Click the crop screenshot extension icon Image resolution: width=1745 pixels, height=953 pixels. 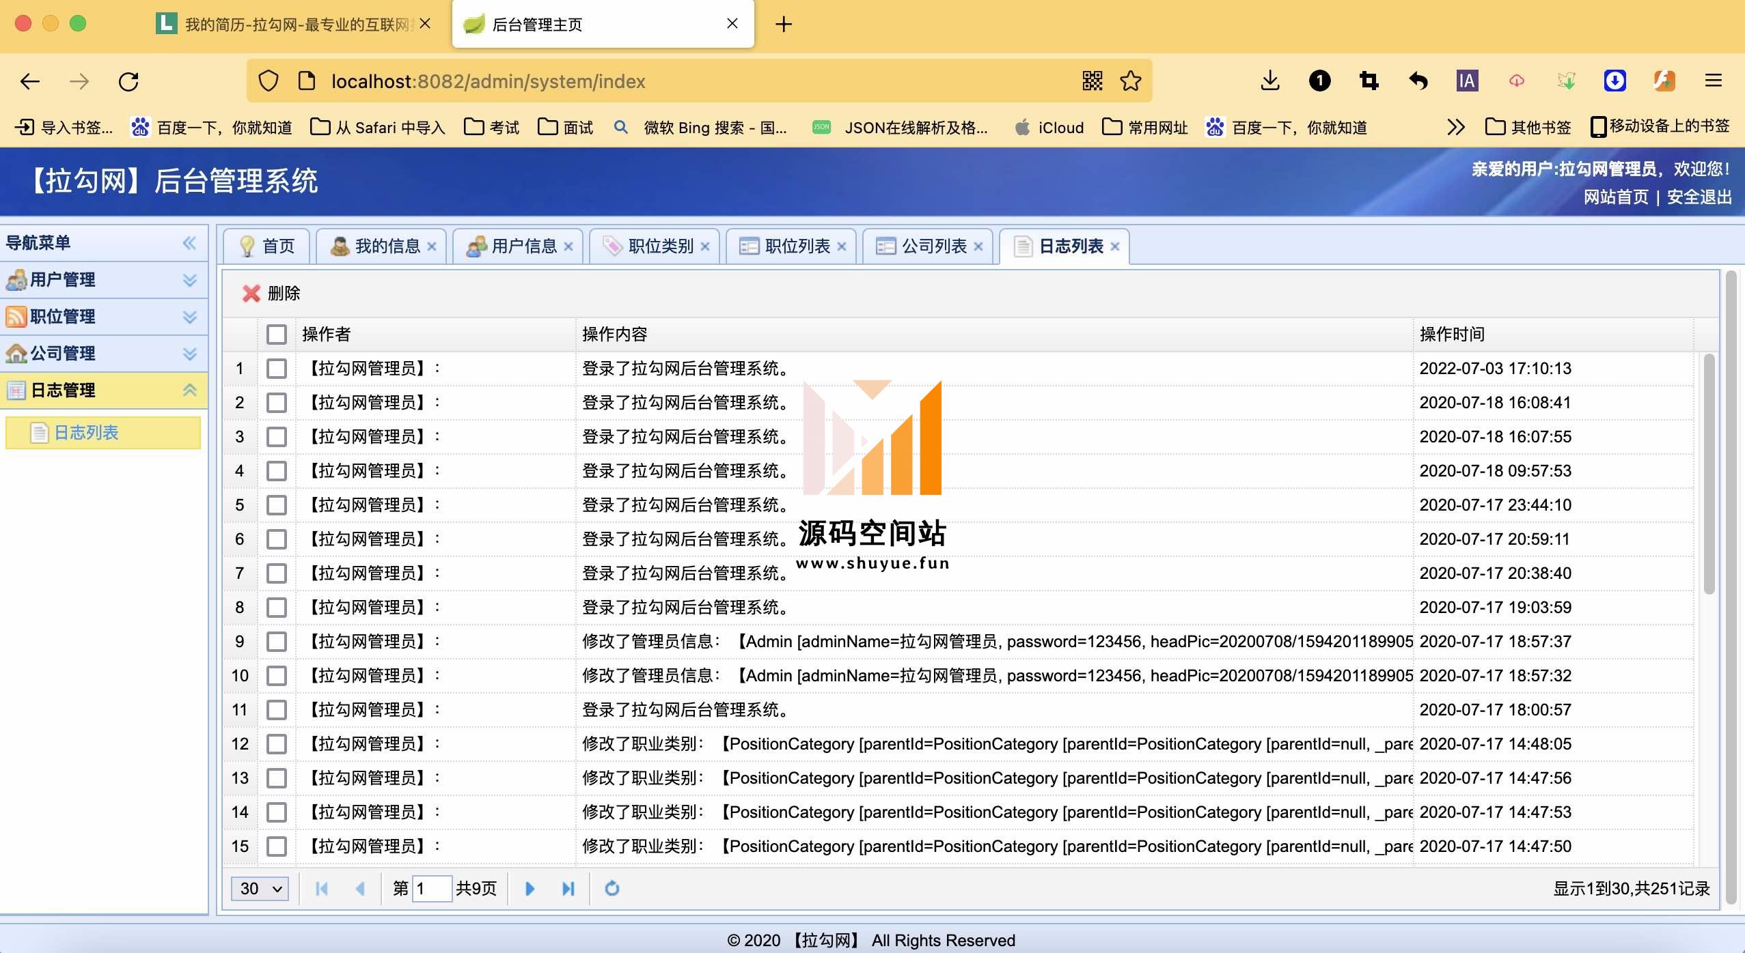tap(1369, 81)
